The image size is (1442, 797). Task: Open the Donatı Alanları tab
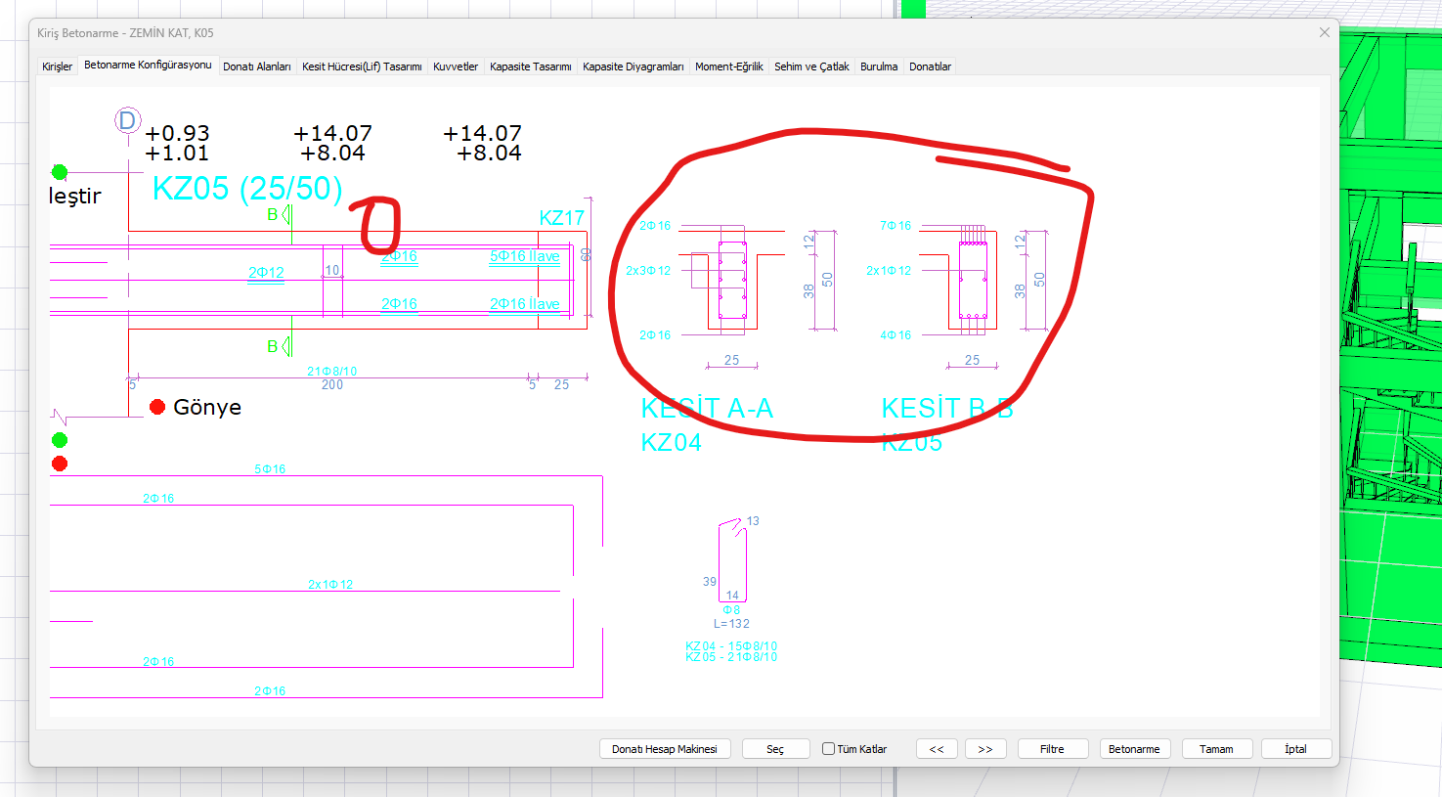coord(256,66)
